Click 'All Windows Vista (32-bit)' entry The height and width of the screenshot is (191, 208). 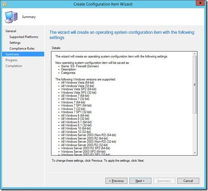(x=78, y=86)
